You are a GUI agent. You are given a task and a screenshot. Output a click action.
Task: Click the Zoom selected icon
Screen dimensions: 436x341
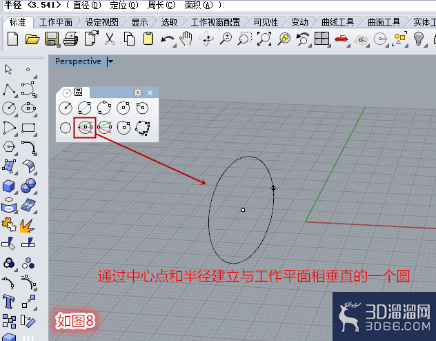click(284, 39)
